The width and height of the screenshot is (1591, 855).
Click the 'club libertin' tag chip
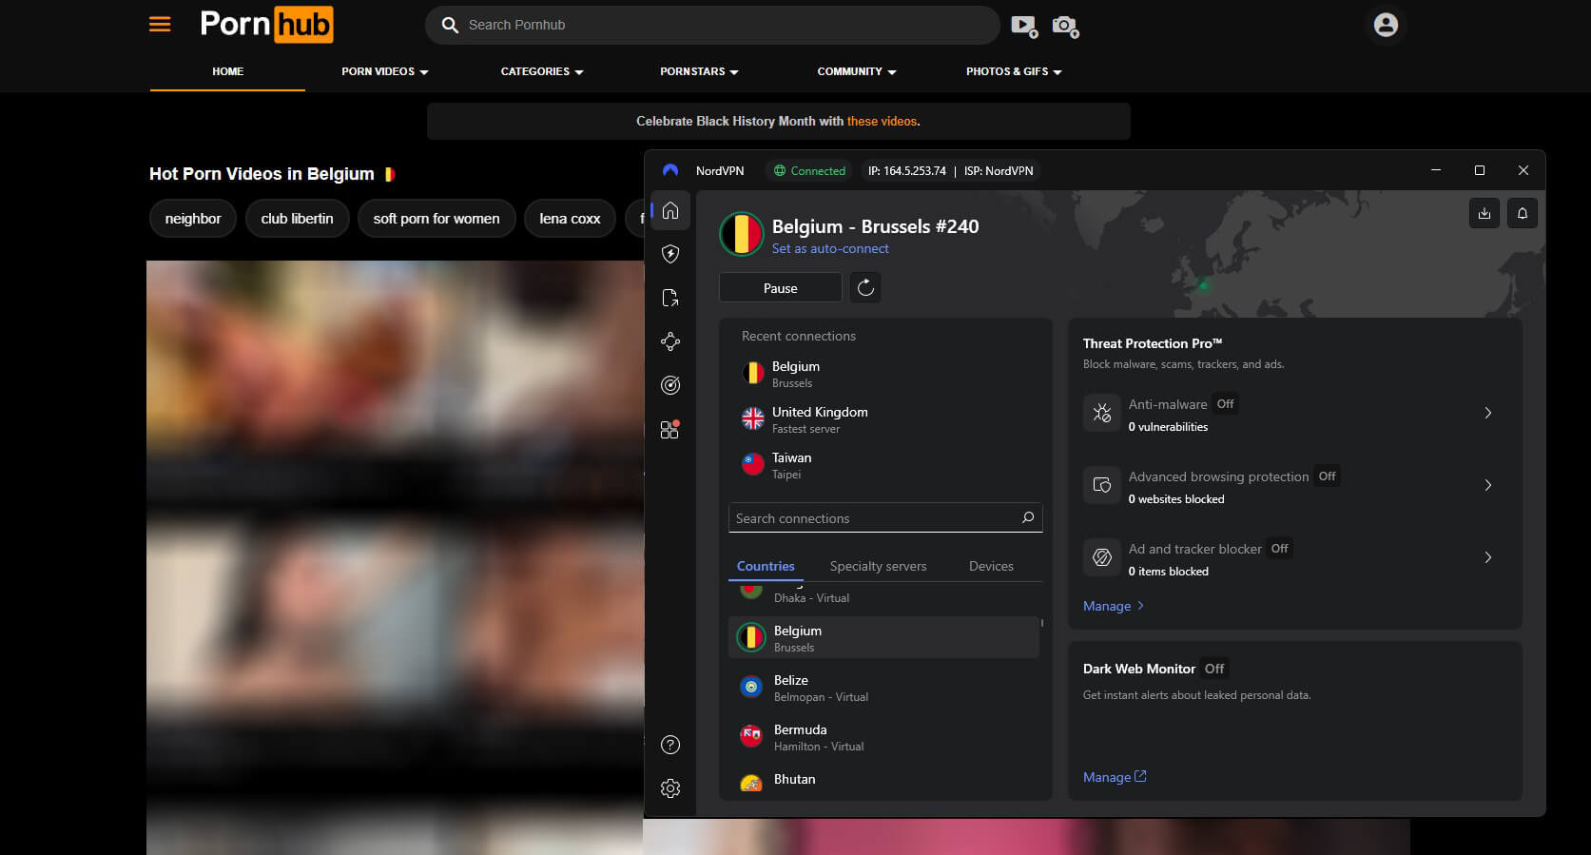coord(297,219)
